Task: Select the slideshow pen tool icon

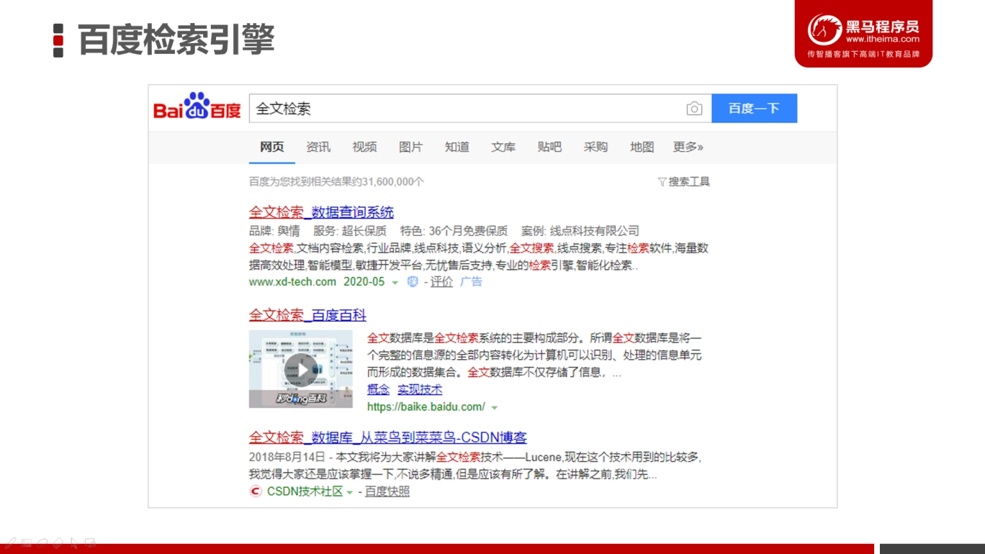Action: pyautogui.click(x=10, y=542)
